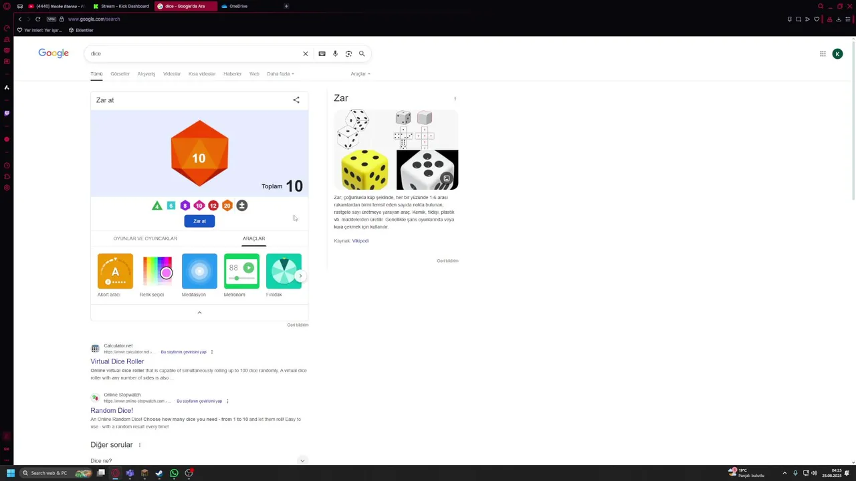This screenshot has height=481, width=856.
Task: Switch to the Araçlar widget tab
Action: click(x=253, y=238)
